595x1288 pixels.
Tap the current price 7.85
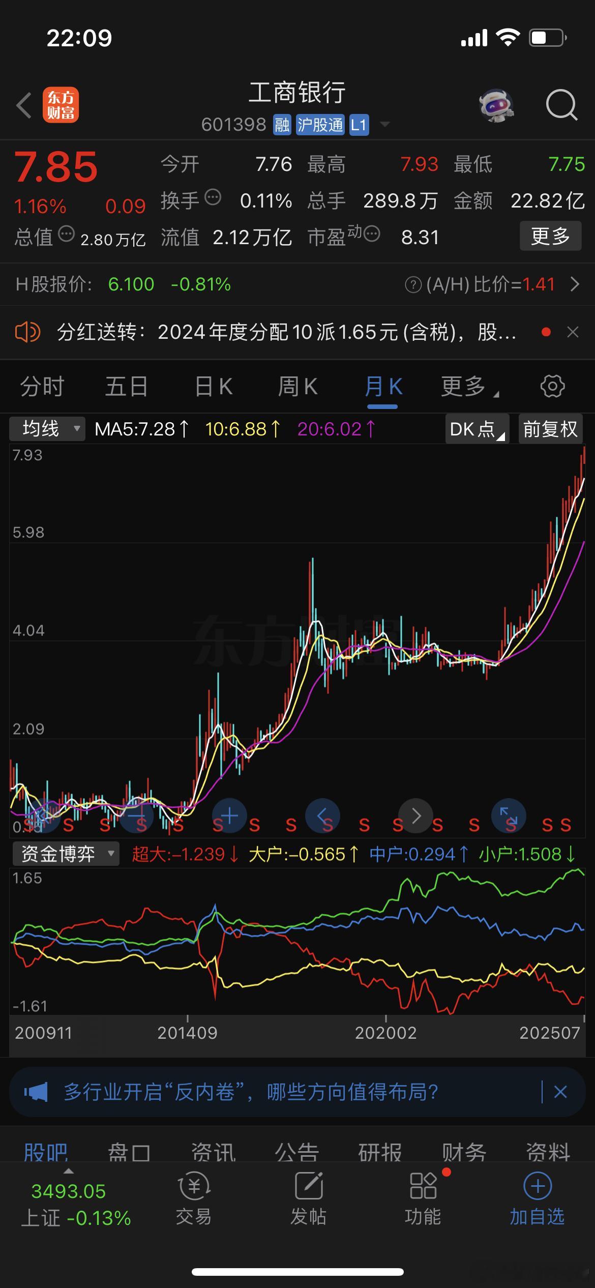pyautogui.click(x=55, y=167)
